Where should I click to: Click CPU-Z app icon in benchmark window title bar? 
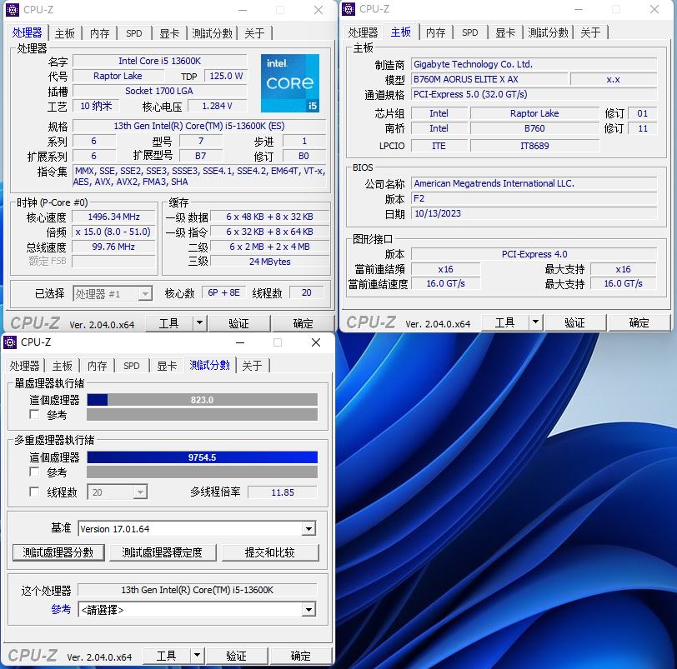point(12,342)
